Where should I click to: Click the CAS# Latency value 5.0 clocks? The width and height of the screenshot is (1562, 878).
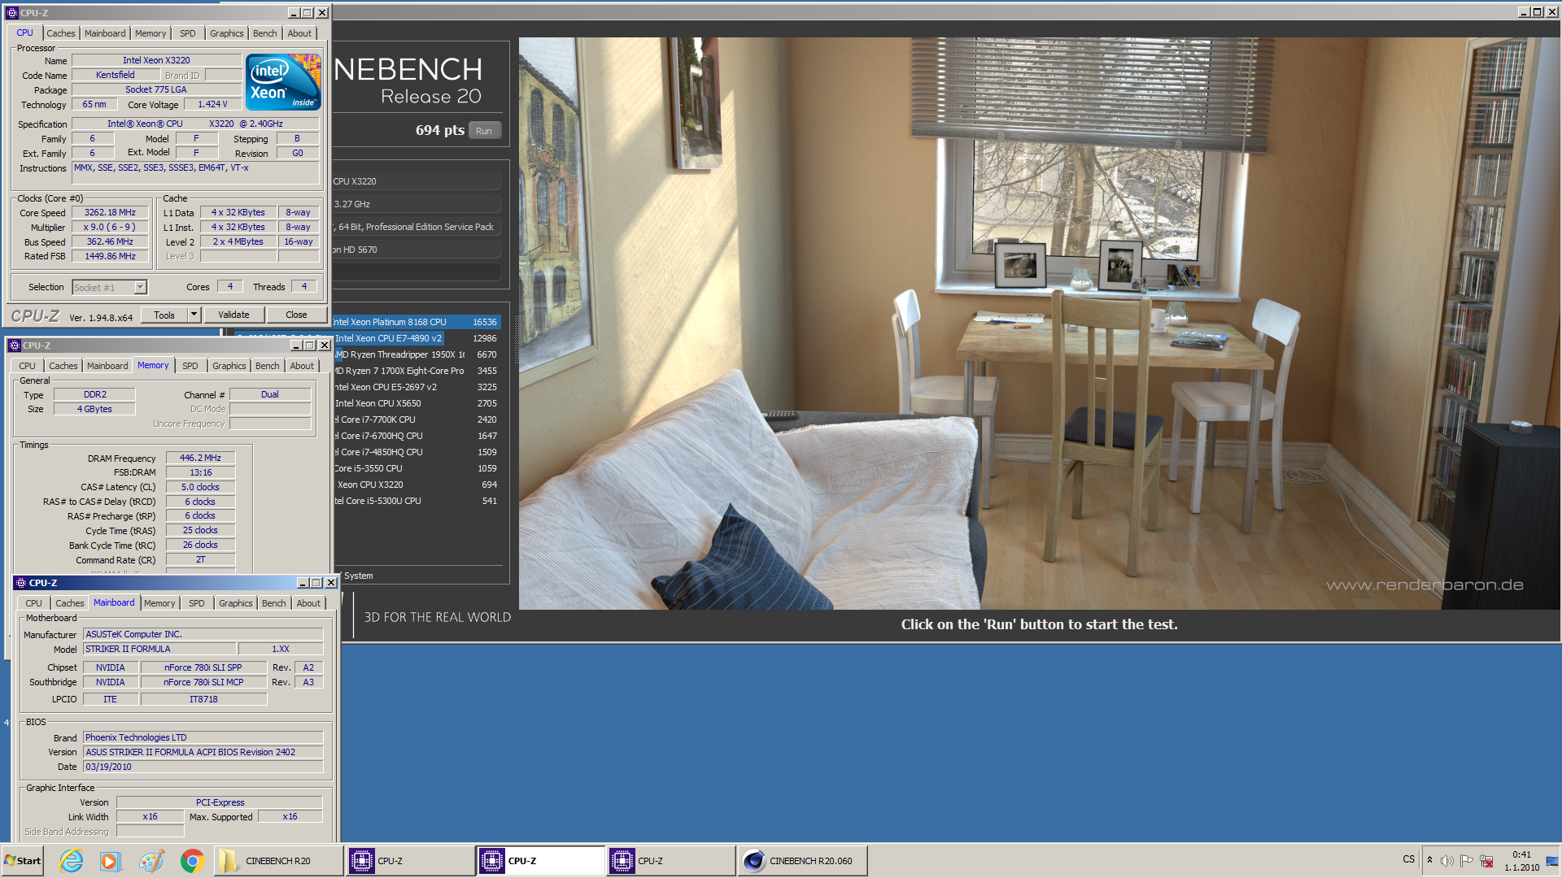tap(200, 487)
